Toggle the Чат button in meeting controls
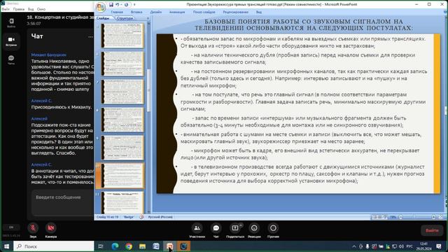448x252 pixels. [x=216, y=230]
